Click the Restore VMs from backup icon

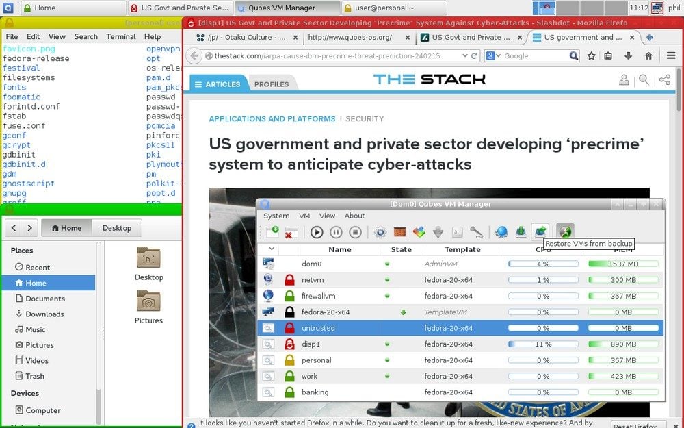coord(540,232)
